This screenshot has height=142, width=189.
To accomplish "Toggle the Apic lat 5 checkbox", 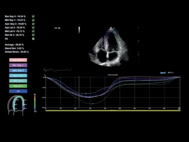I will pos(33,28).
